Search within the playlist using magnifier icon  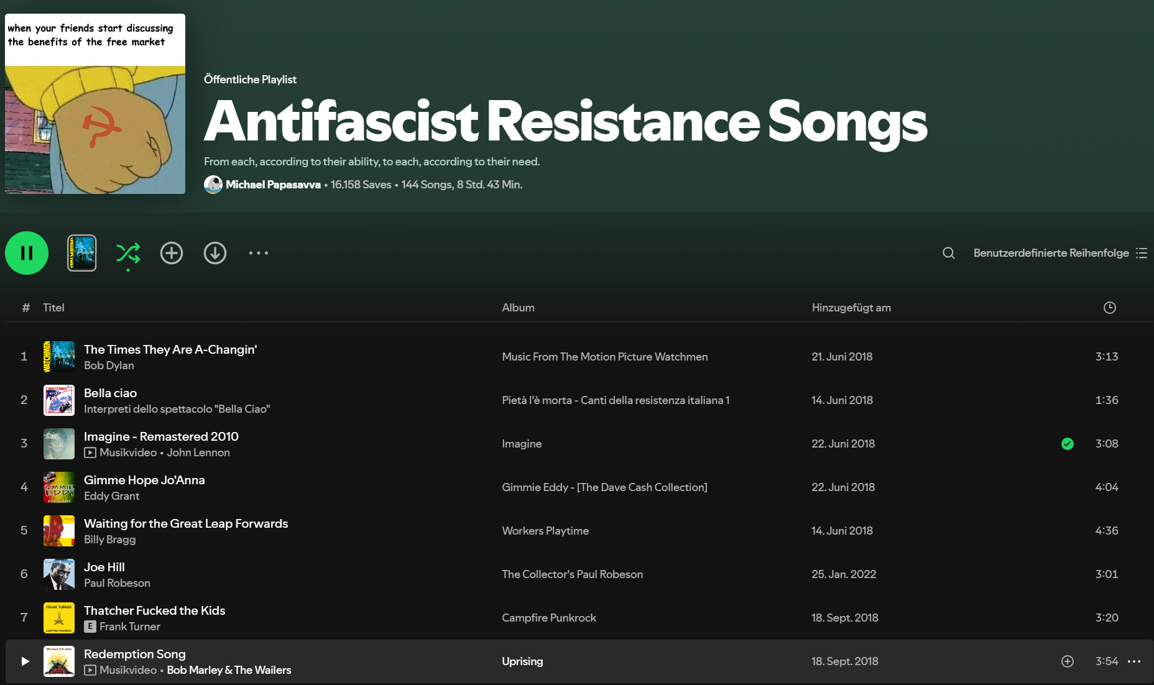tap(948, 253)
